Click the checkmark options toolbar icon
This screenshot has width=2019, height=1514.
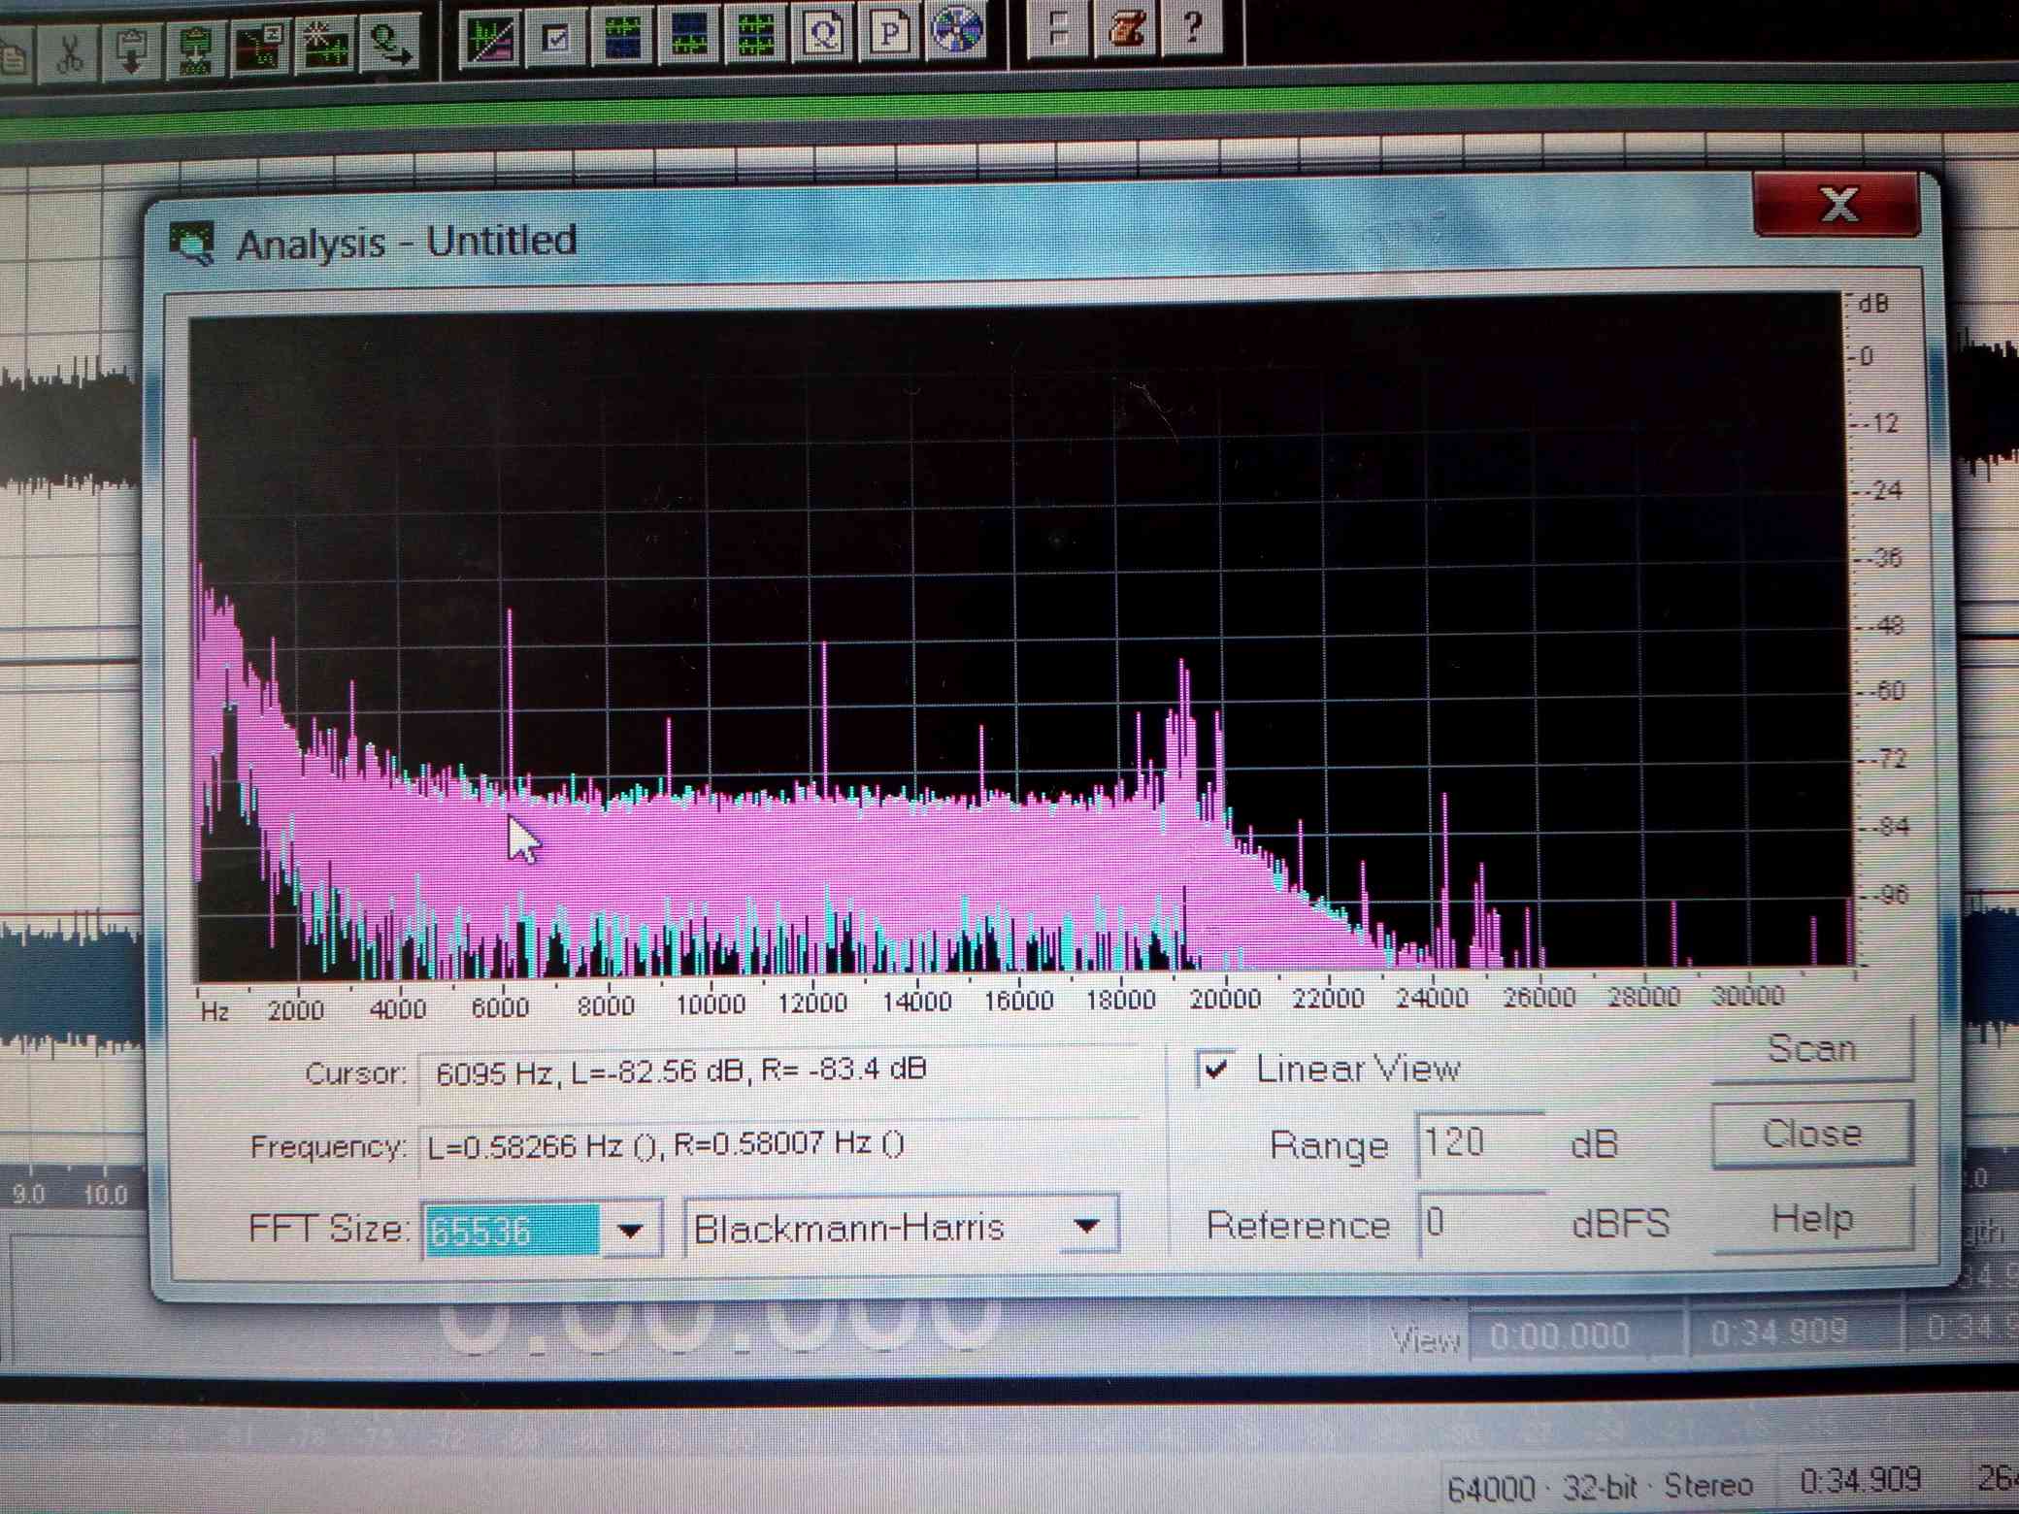[x=557, y=40]
